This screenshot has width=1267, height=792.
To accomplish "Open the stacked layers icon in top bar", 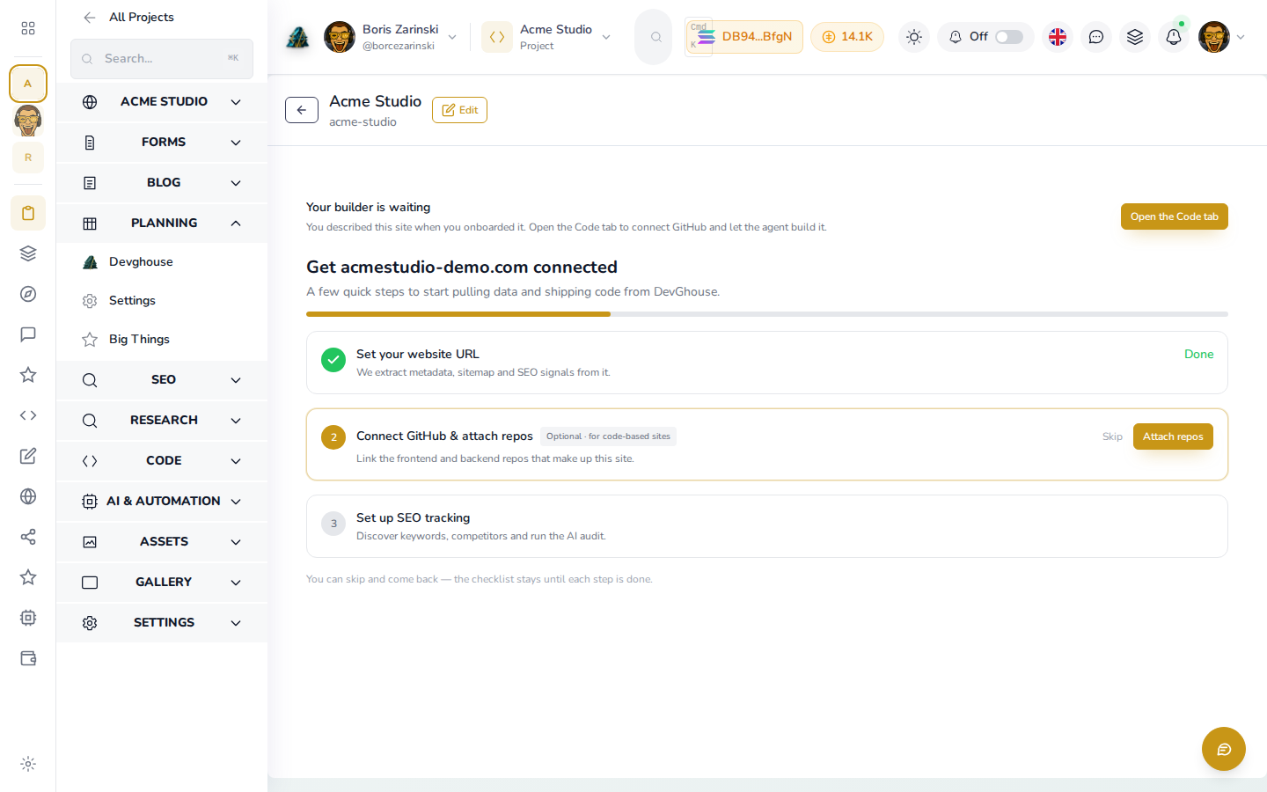I will [1135, 37].
